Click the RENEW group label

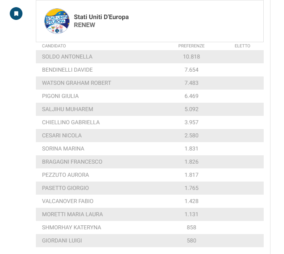click(84, 25)
